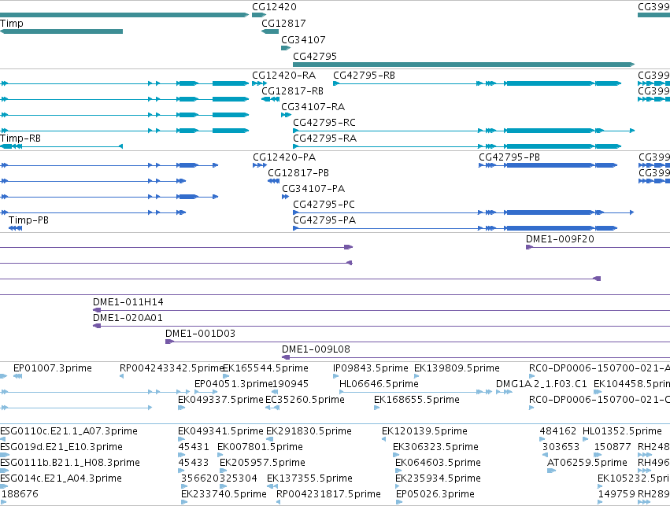Select the Timp gene bar
Viewport: 670px width, 506px height.
(61, 31)
